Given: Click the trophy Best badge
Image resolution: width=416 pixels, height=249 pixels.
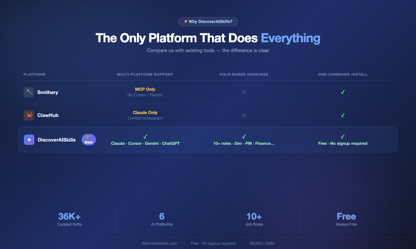Looking at the screenshot, I should pos(89,140).
